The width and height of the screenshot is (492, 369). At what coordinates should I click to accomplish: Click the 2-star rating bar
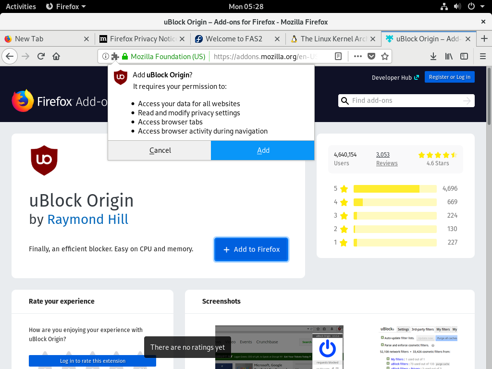395,229
